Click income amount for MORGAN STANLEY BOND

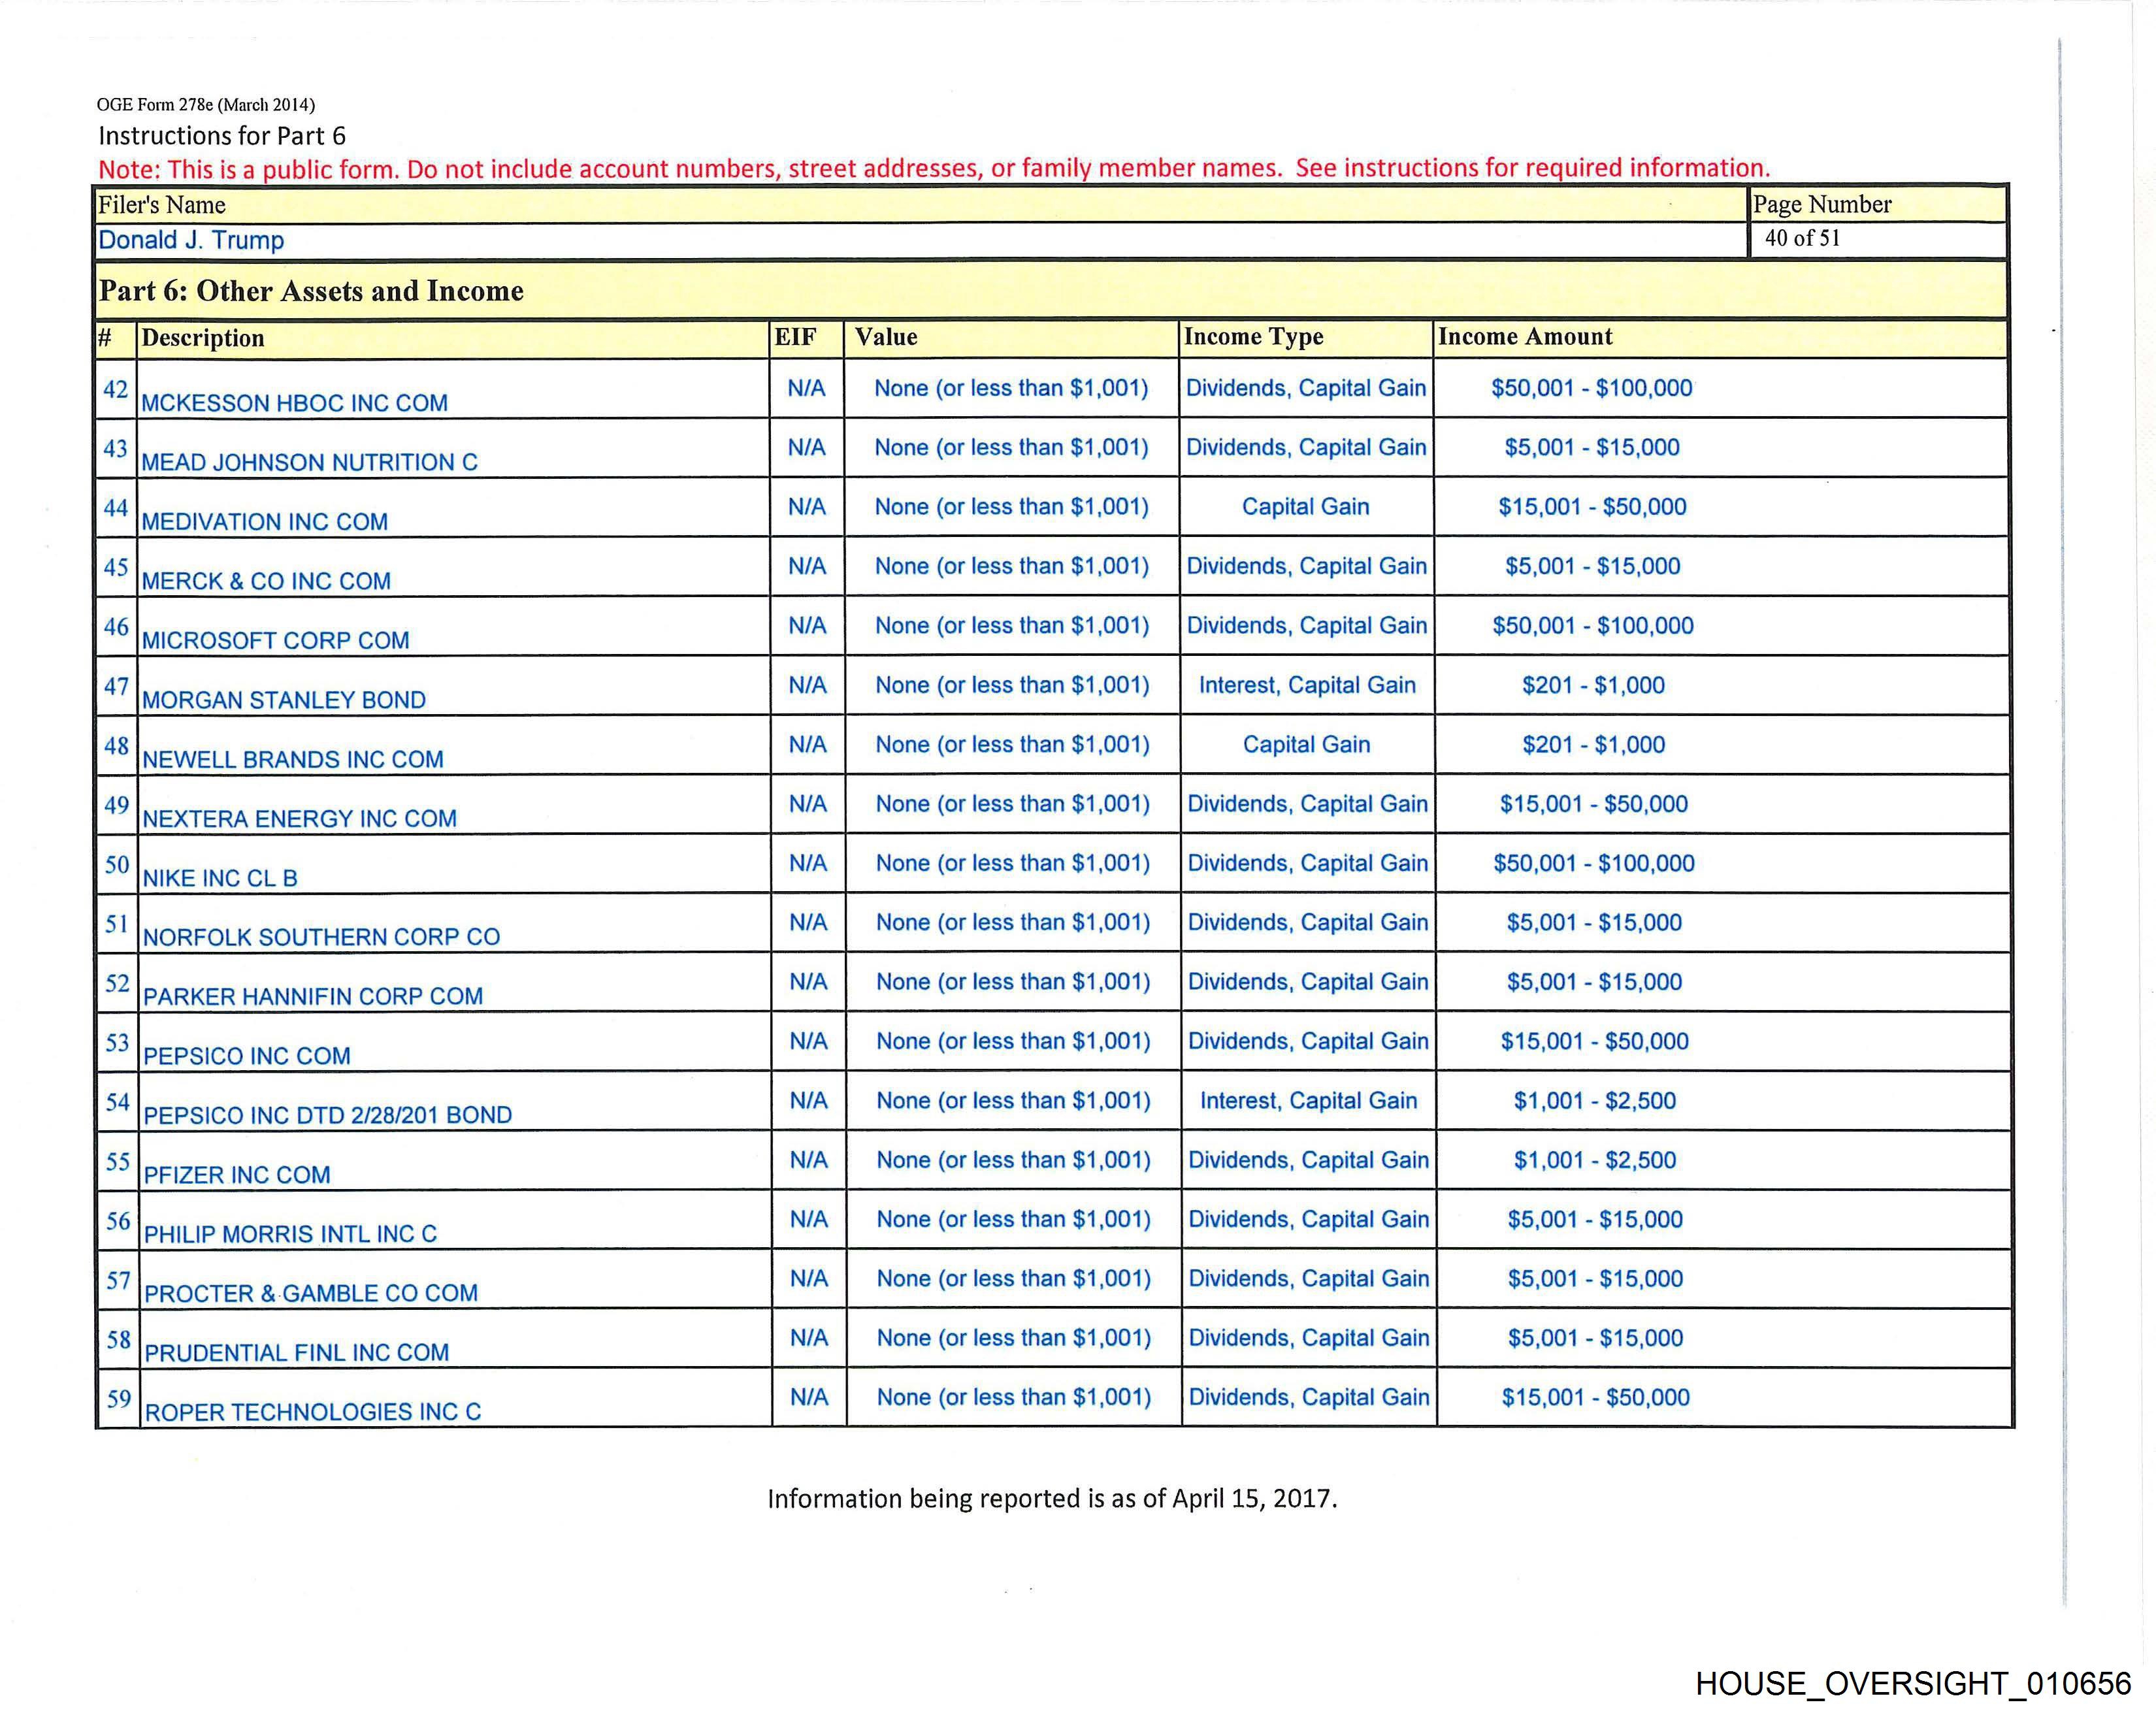coord(1593,685)
